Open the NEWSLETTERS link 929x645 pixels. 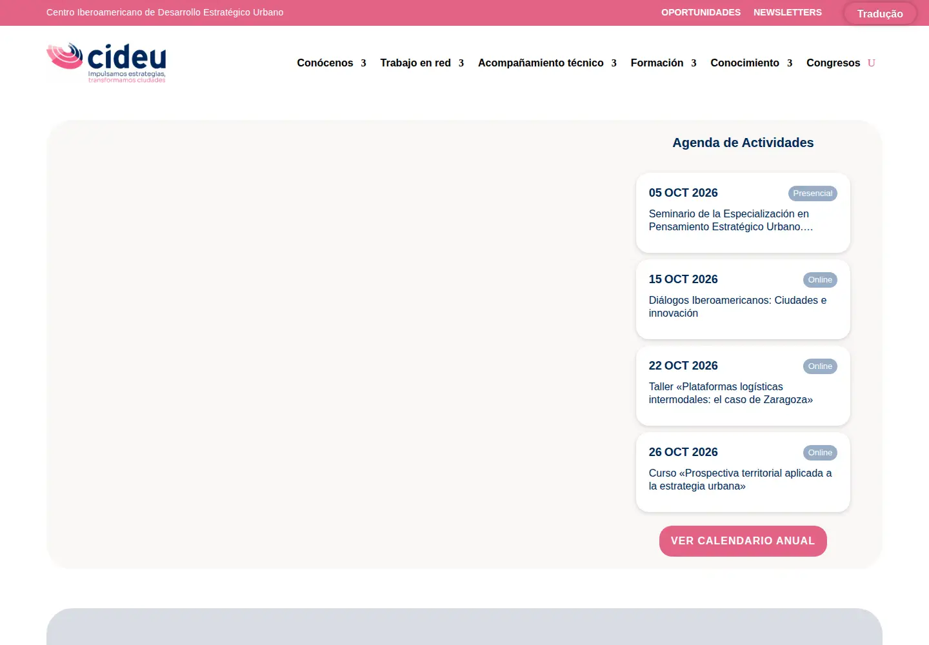788,12
